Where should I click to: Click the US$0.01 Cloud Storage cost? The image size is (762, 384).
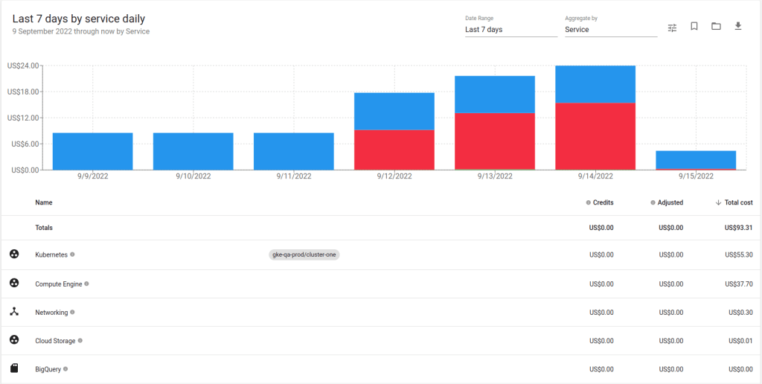coord(740,341)
